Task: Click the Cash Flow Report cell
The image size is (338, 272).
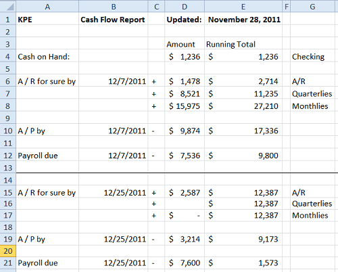Action: 114,20
